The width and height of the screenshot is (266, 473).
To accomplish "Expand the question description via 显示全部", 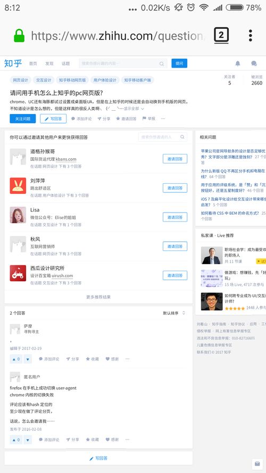I will click(x=134, y=109).
